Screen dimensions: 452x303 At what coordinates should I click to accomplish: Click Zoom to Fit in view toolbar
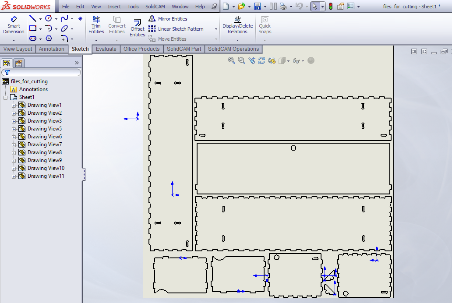pyautogui.click(x=231, y=60)
